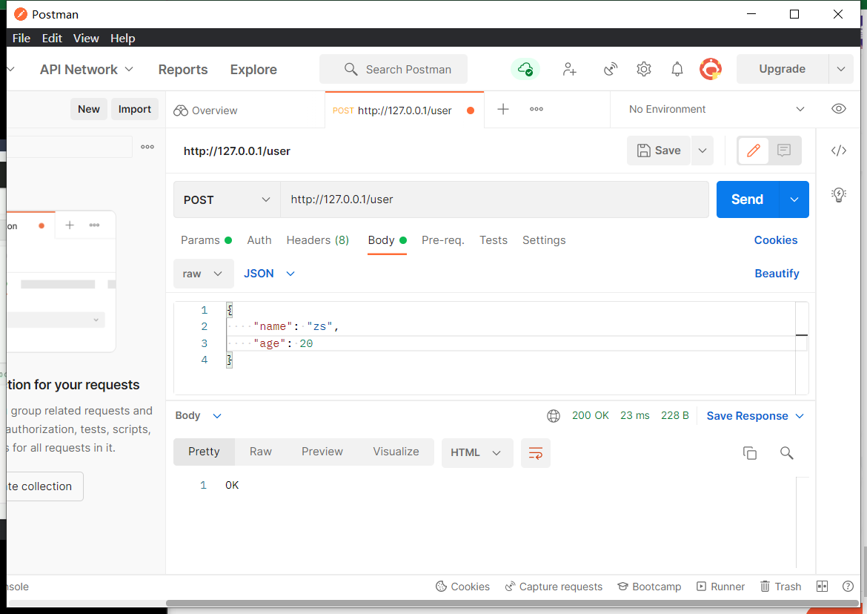Open the Edit menu
The width and height of the screenshot is (867, 614).
click(x=52, y=38)
